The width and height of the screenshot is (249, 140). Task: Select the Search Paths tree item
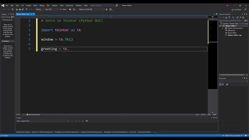tap(232, 33)
